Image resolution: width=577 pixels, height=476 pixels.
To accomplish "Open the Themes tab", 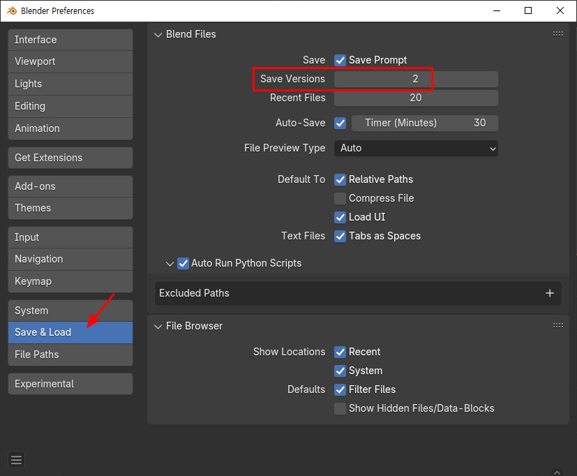I will tap(70, 209).
